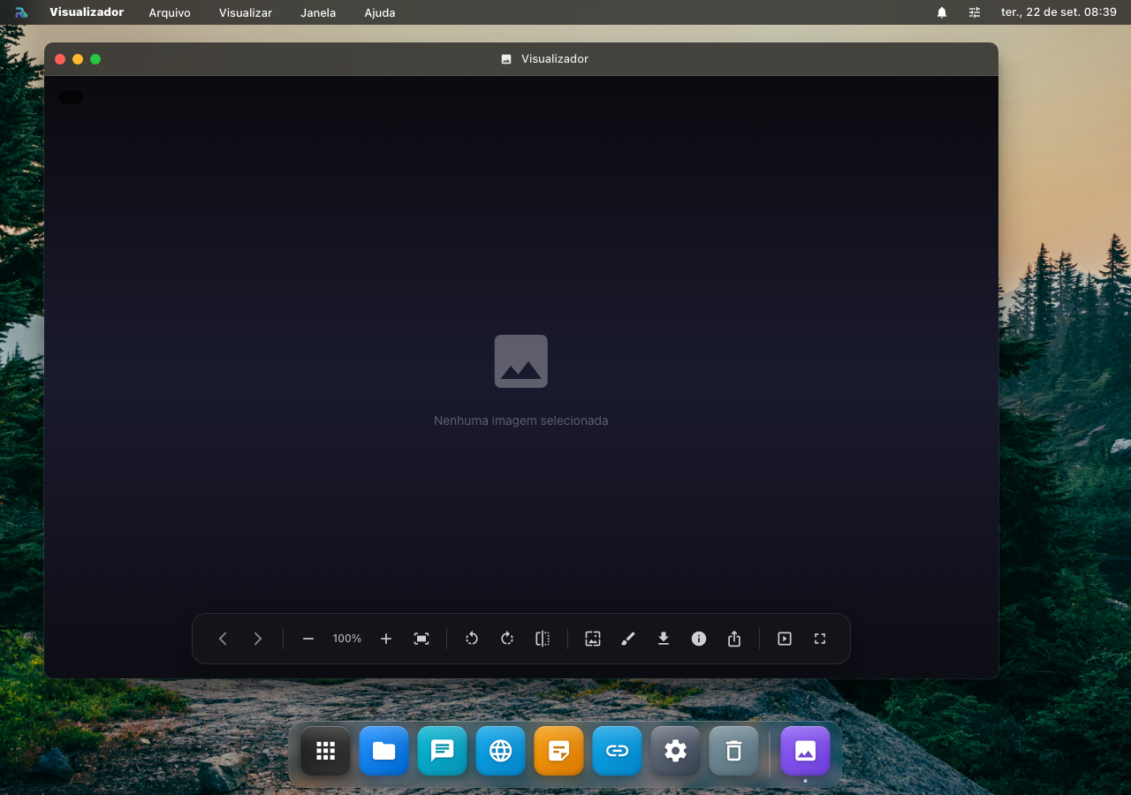
Task: Fit image to window icon
Action: point(421,639)
